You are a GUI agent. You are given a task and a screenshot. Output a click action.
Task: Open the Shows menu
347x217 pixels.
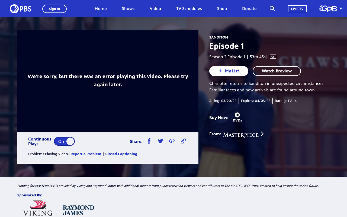[x=128, y=9]
